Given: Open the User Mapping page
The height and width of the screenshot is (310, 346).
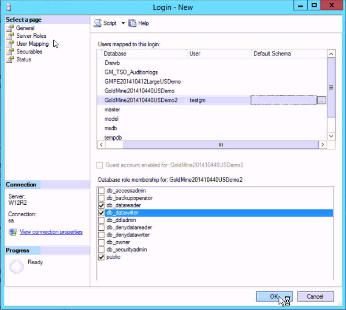Looking at the screenshot, I should point(32,44).
